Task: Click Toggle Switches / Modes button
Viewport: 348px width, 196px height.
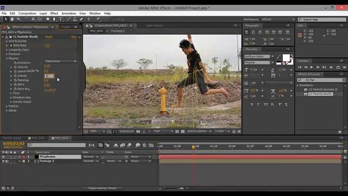Action: (102, 188)
